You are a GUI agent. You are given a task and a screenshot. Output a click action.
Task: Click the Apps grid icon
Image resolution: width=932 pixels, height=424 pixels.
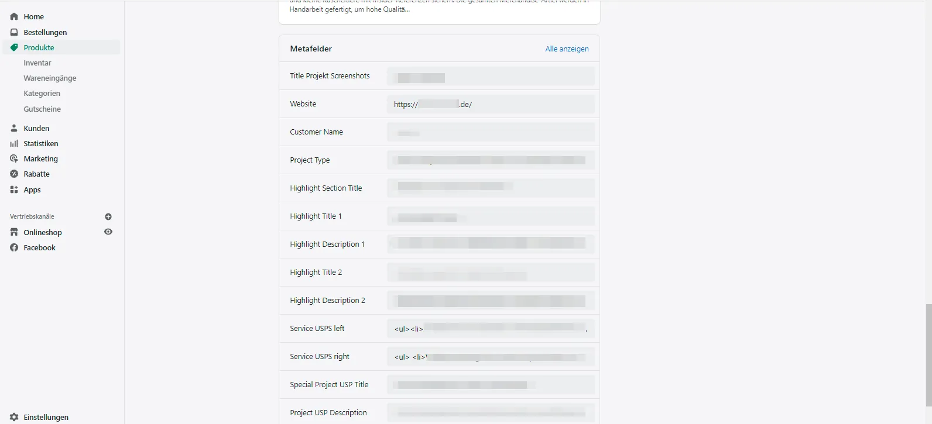pos(14,189)
